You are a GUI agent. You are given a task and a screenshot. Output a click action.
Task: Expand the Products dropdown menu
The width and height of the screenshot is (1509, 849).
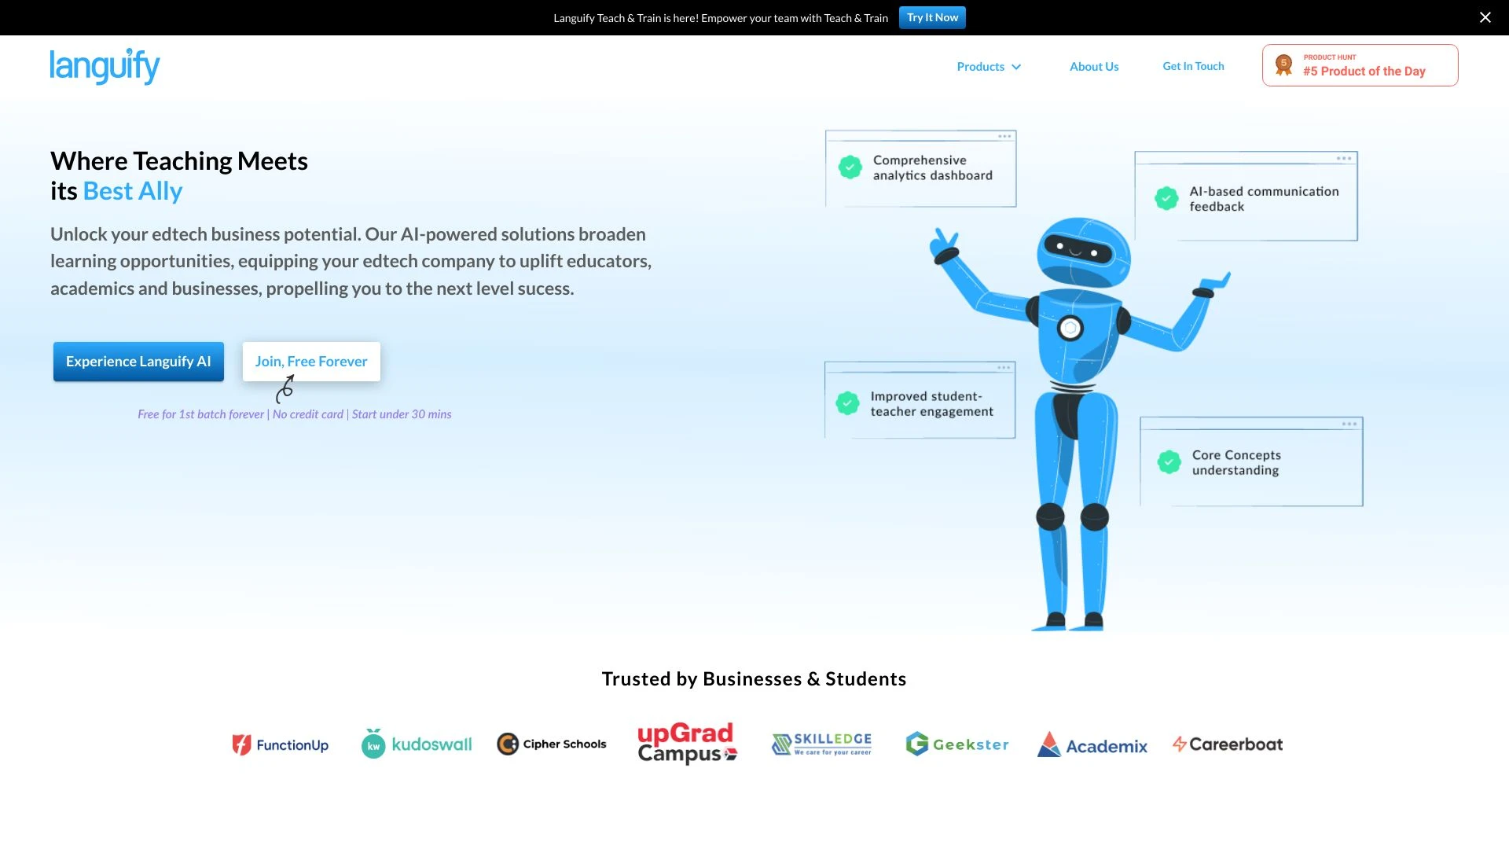981,66
